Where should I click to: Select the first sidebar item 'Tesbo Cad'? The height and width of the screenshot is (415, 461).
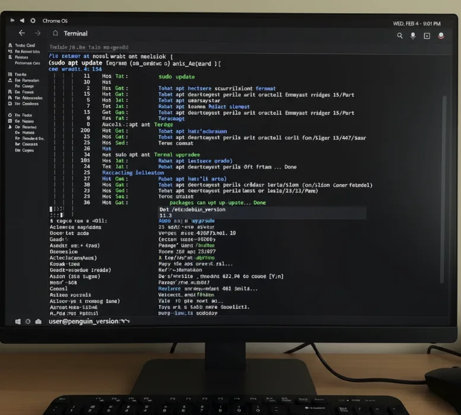point(24,46)
